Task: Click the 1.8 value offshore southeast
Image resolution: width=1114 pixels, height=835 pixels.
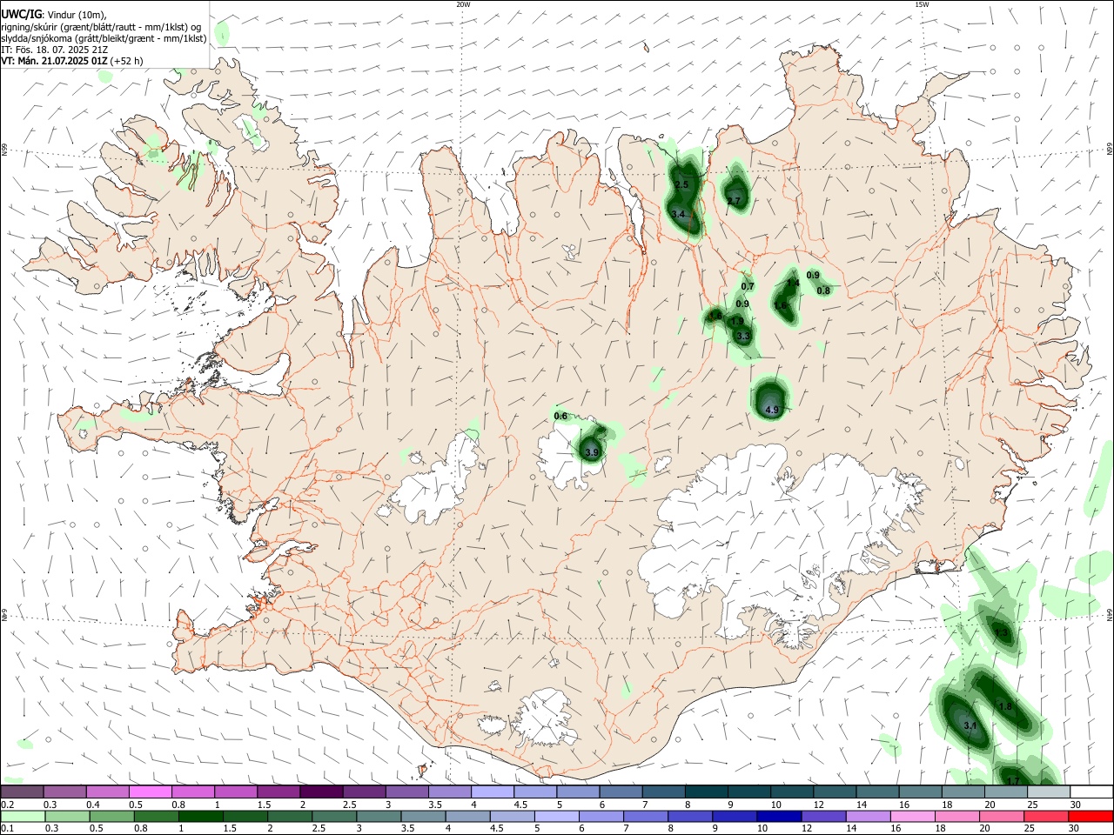Action: point(1005,707)
